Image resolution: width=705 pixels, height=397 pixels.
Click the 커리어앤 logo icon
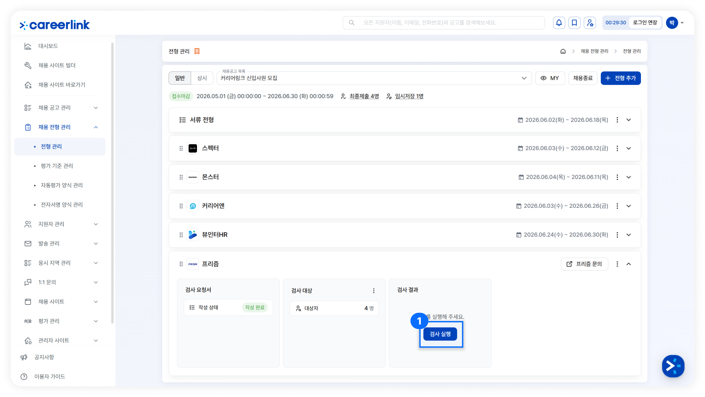(x=193, y=206)
